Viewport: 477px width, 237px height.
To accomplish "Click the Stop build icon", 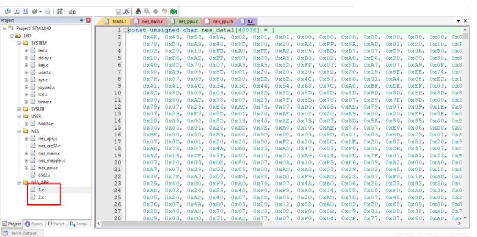I will (x=47, y=12).
